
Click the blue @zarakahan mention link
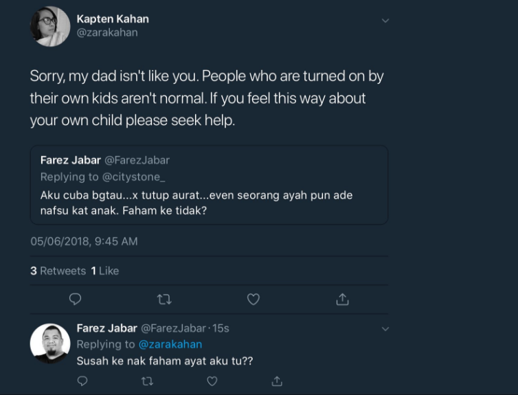(x=170, y=344)
